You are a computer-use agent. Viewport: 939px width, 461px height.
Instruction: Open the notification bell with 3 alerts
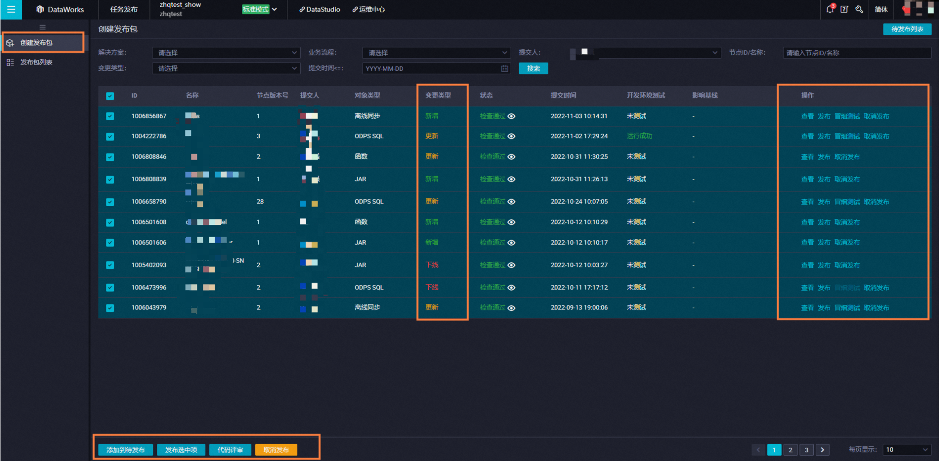click(x=830, y=9)
